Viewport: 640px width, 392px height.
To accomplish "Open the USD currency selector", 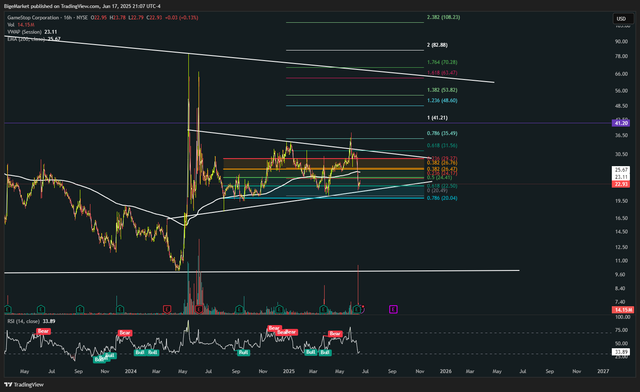I will [623, 19].
